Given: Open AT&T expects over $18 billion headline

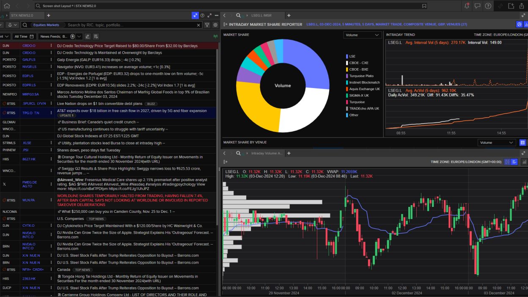Looking at the screenshot, I should [132, 111].
